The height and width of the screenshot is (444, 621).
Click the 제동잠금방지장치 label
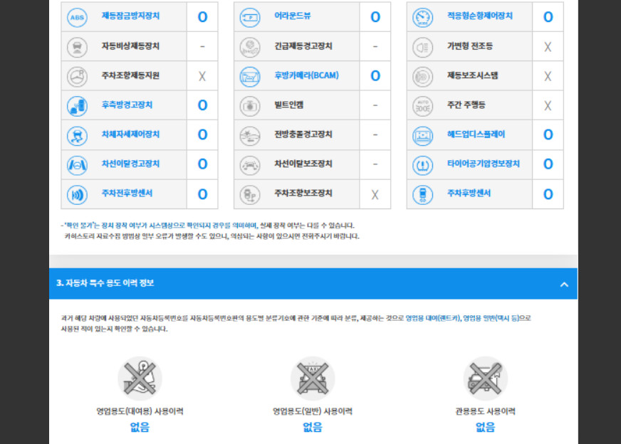pyautogui.click(x=130, y=16)
